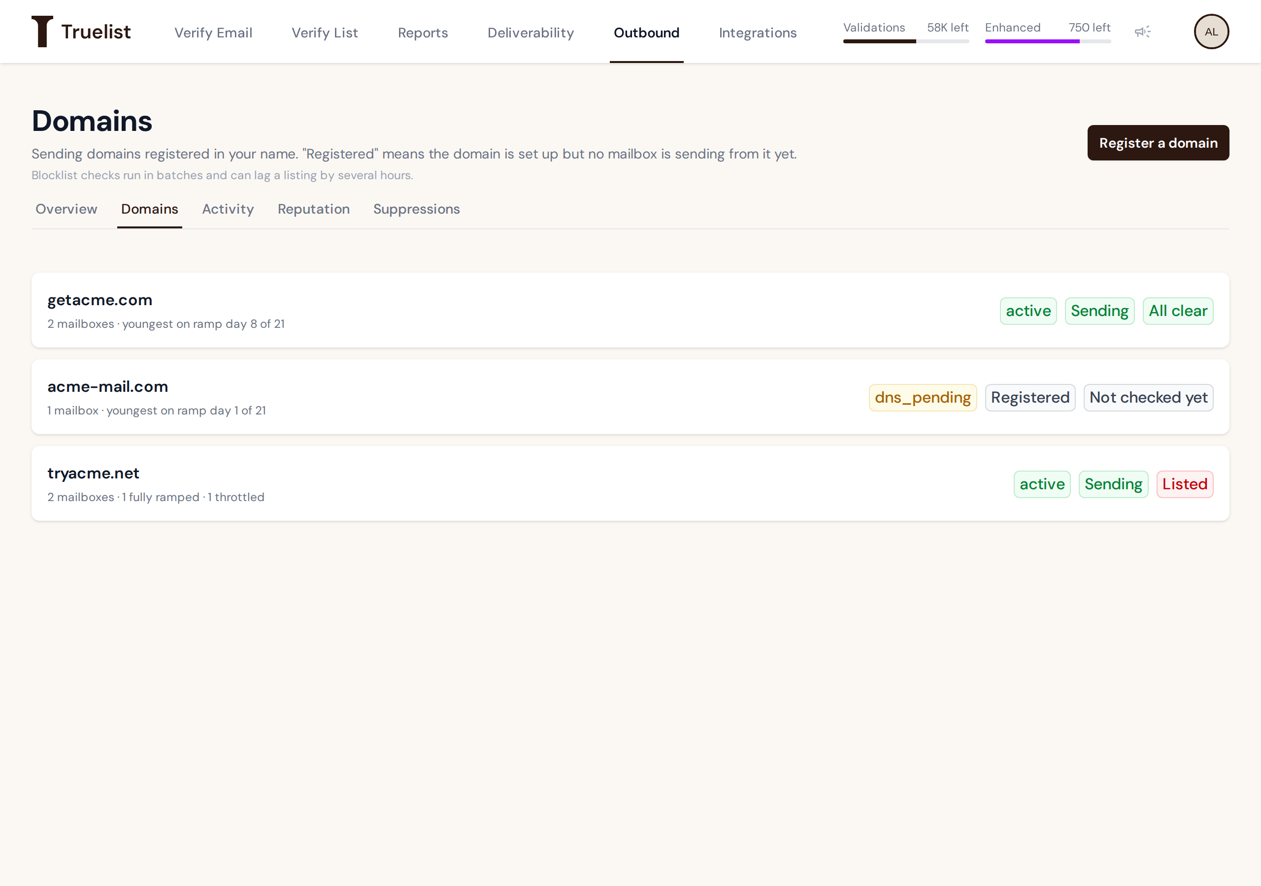Image resolution: width=1261 pixels, height=886 pixels.
Task: Click the Validations label in the header
Action: tap(874, 28)
